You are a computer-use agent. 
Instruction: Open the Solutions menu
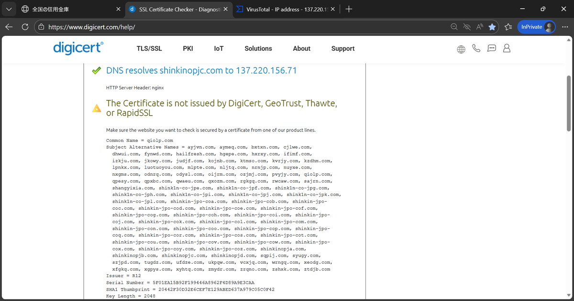click(x=258, y=49)
